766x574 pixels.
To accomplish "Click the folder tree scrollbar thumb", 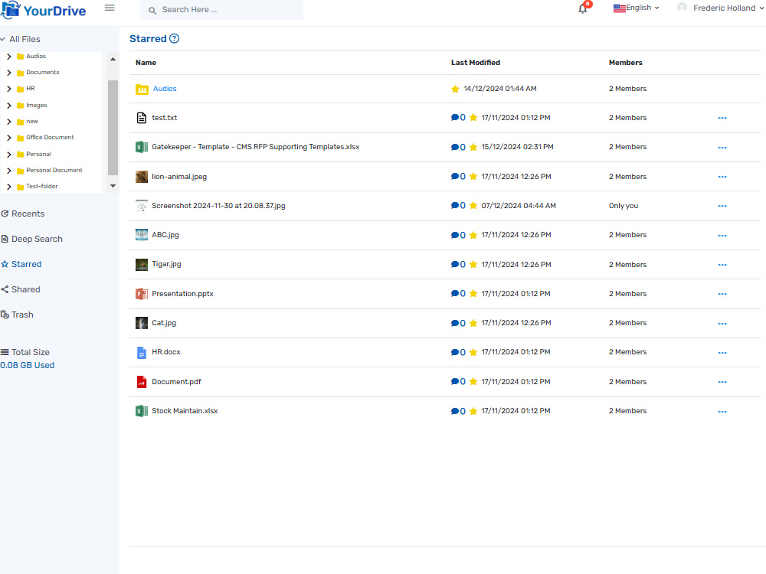I will pyautogui.click(x=113, y=127).
